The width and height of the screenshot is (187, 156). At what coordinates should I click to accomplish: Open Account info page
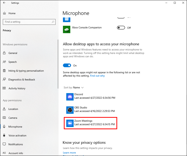click(x=16, y=153)
